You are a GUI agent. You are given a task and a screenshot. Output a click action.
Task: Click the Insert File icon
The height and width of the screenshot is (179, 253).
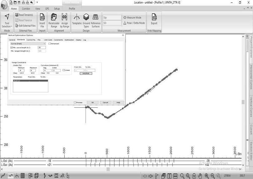(x=42, y=20)
